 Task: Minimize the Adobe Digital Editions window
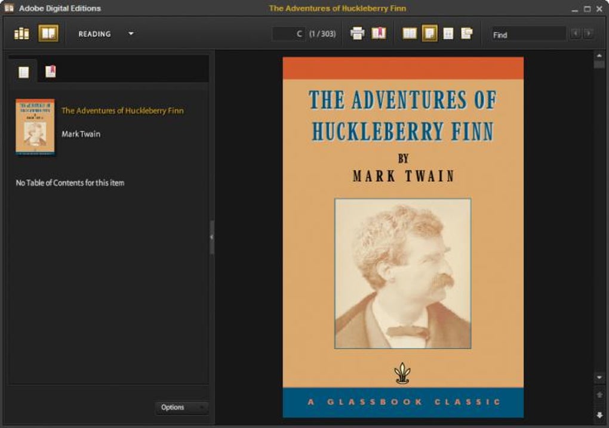tap(575, 10)
